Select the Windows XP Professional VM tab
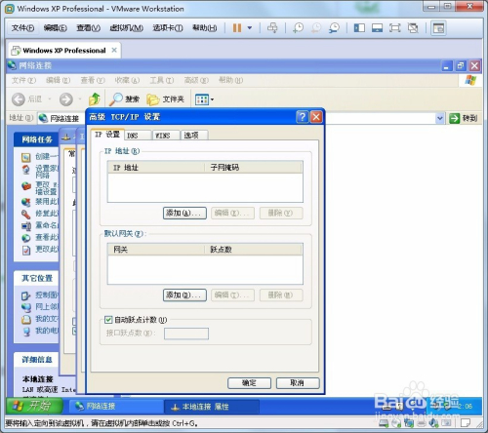This screenshot has height=433, width=488. pyautogui.click(x=64, y=51)
